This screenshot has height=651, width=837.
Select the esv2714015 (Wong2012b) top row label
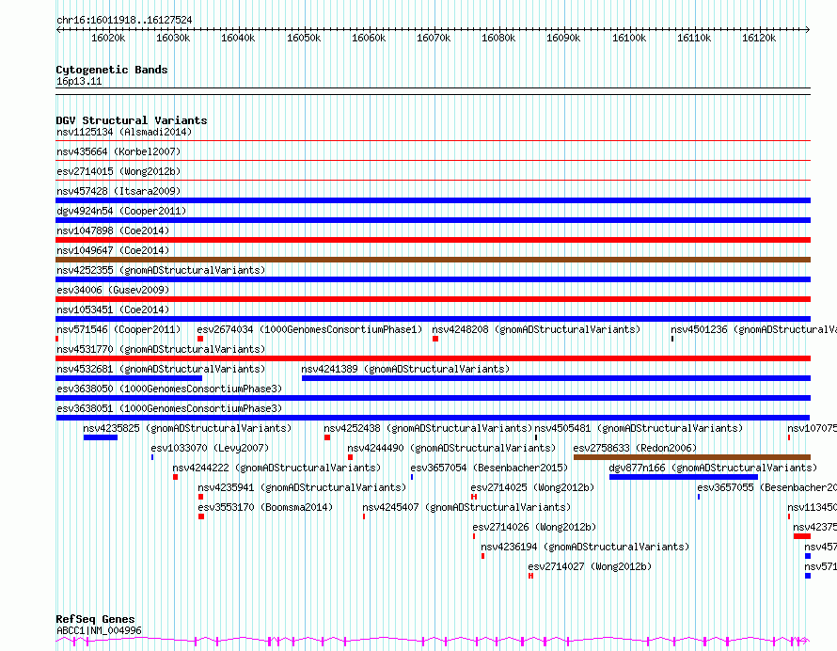pos(118,171)
